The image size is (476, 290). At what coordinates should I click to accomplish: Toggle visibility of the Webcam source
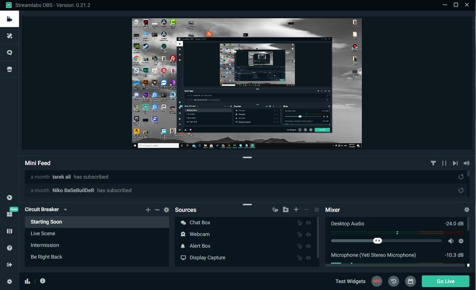pos(308,234)
